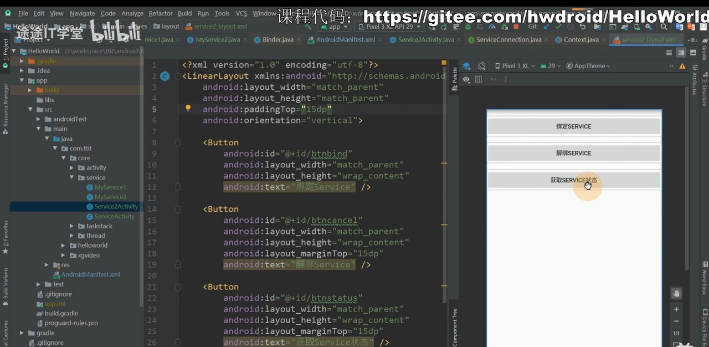The image size is (709, 347).
Task: Open the Resource Manager tool window
Action: pos(6,108)
